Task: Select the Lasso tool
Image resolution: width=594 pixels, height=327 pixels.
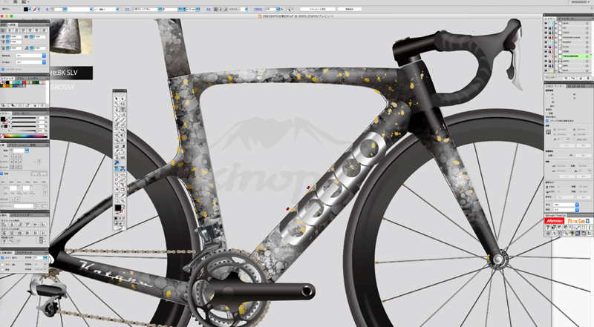Action: 123,103
